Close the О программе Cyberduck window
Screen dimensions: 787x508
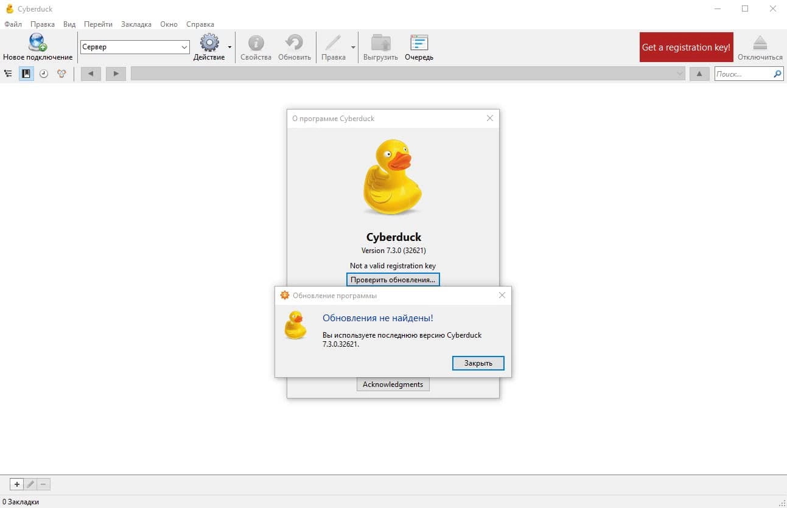tap(490, 118)
